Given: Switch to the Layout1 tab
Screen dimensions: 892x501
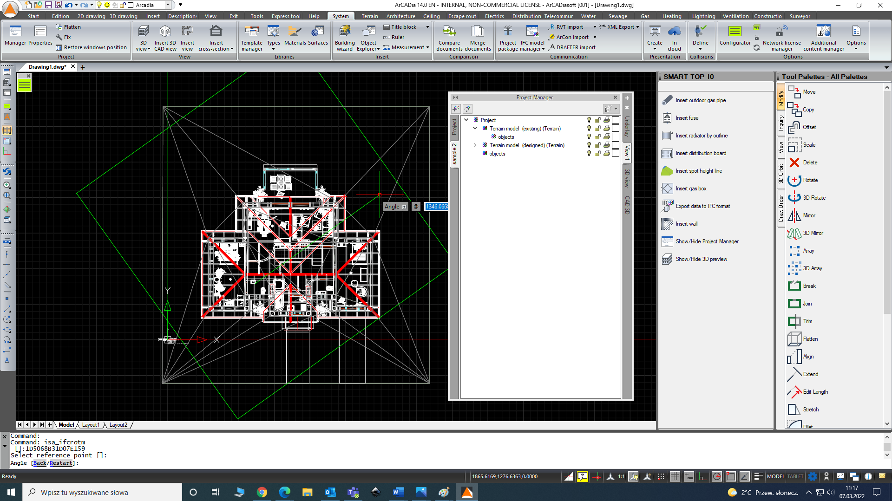Looking at the screenshot, I should point(92,424).
